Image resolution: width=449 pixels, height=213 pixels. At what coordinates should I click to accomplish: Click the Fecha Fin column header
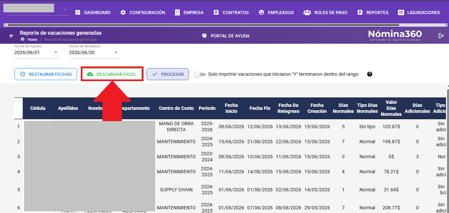[260, 108]
